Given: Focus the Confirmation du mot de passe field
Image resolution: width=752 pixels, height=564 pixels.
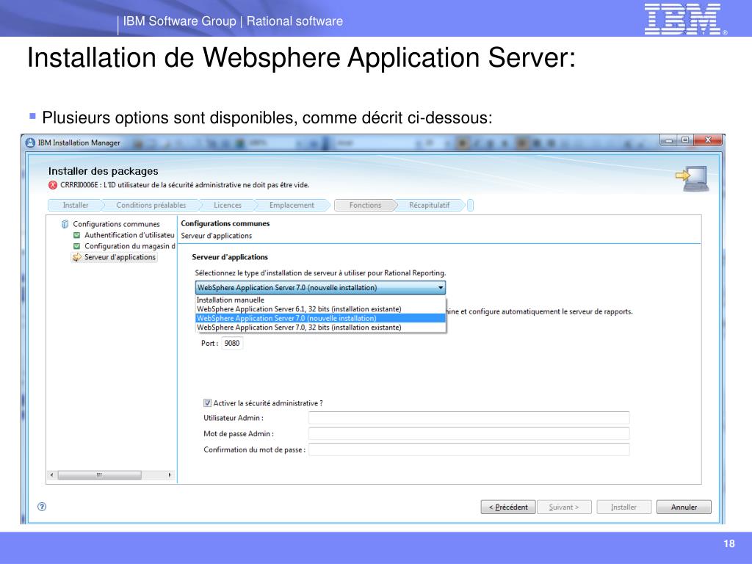Looking at the screenshot, I should (469, 449).
